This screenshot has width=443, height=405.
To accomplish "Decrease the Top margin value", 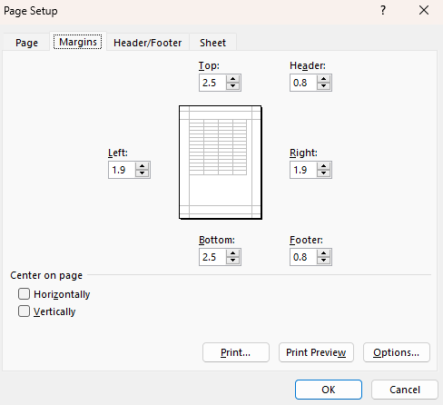I will 232,86.
